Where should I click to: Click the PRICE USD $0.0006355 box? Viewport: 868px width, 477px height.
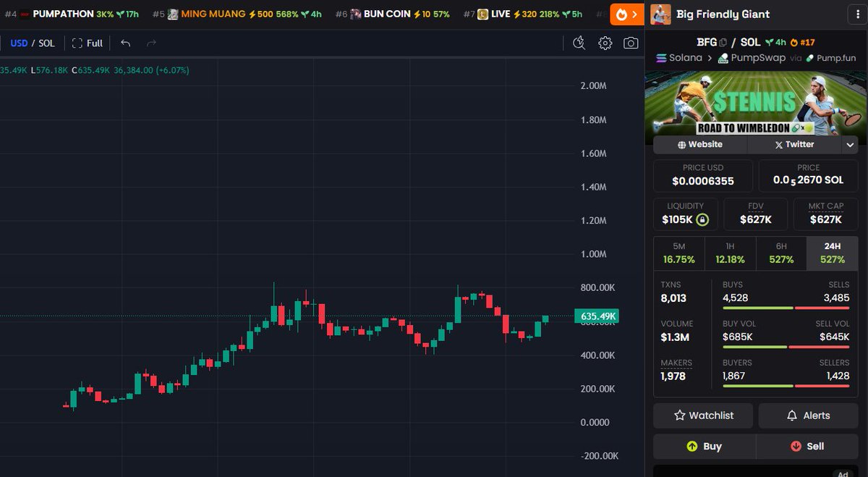coord(703,176)
